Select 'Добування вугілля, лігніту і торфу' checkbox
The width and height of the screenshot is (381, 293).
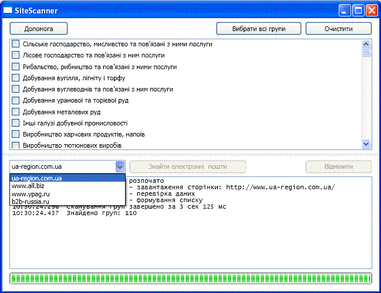click(x=15, y=77)
